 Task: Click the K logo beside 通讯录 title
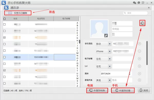tap(6, 8)
